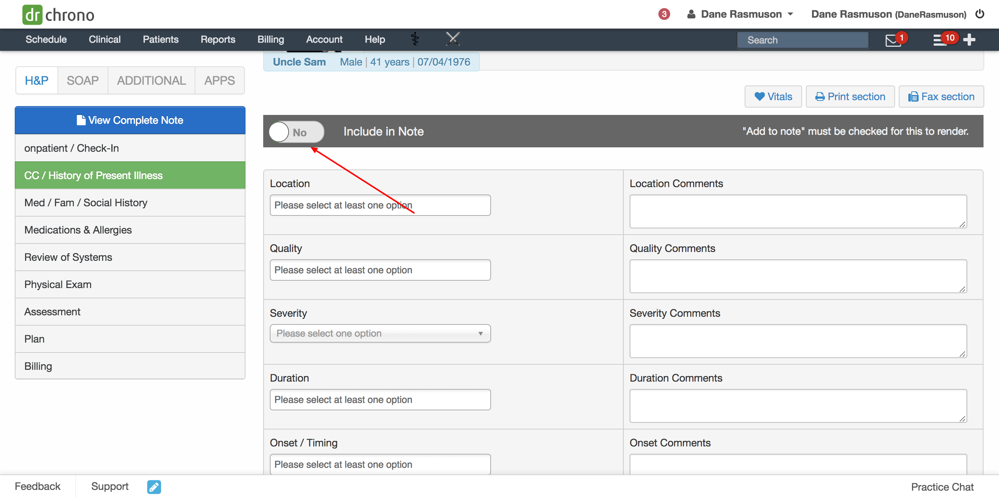Open Vitals with the heart button
999x498 pixels.
coord(773,97)
